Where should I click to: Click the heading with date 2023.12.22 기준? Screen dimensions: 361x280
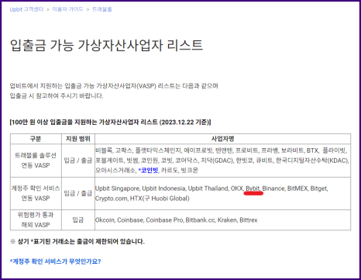coord(110,122)
